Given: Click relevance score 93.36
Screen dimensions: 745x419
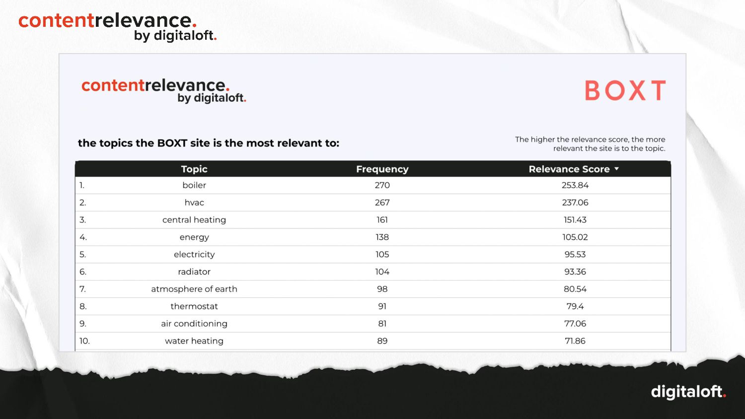Looking at the screenshot, I should pos(575,272).
